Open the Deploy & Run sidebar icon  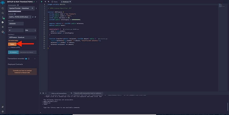click(x=3, y=22)
